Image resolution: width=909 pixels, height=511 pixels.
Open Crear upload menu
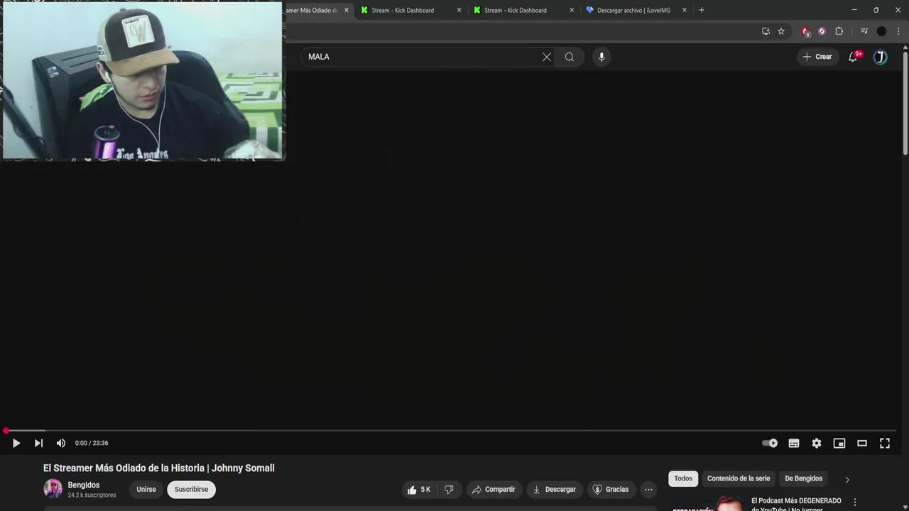(817, 57)
